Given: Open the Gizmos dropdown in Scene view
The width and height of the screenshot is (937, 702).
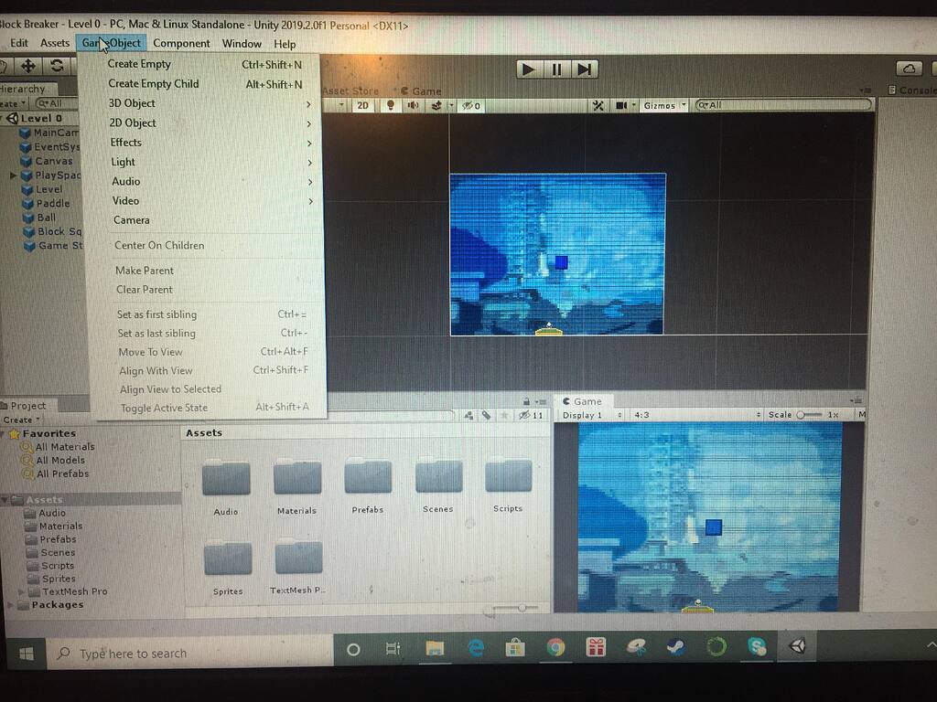Looking at the screenshot, I should click(662, 105).
